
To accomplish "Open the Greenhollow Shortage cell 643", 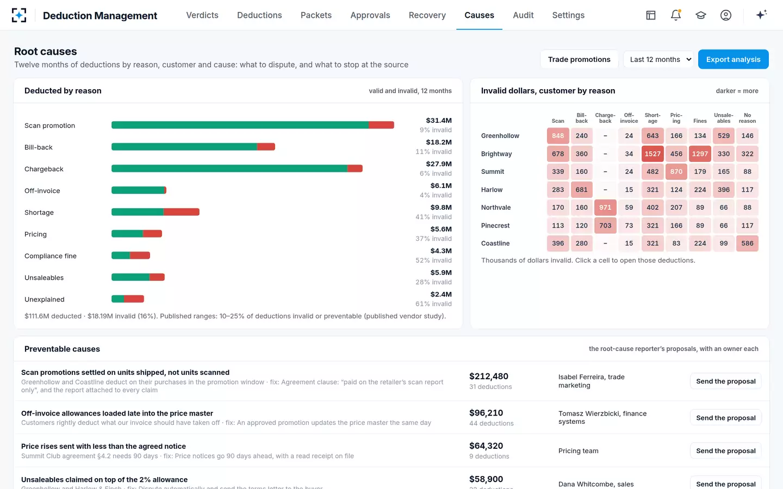I will click(652, 136).
